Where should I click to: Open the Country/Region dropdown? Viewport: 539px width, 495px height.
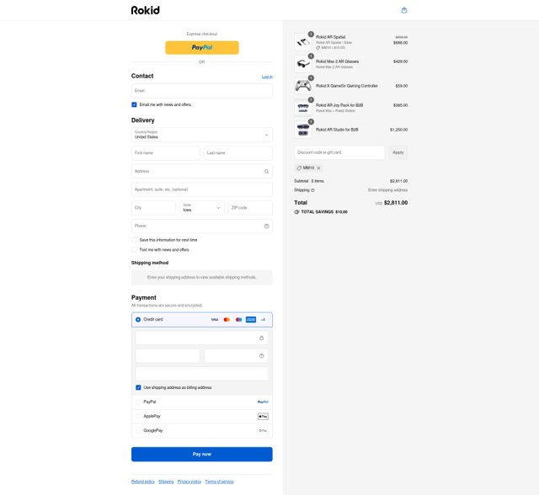coord(202,135)
